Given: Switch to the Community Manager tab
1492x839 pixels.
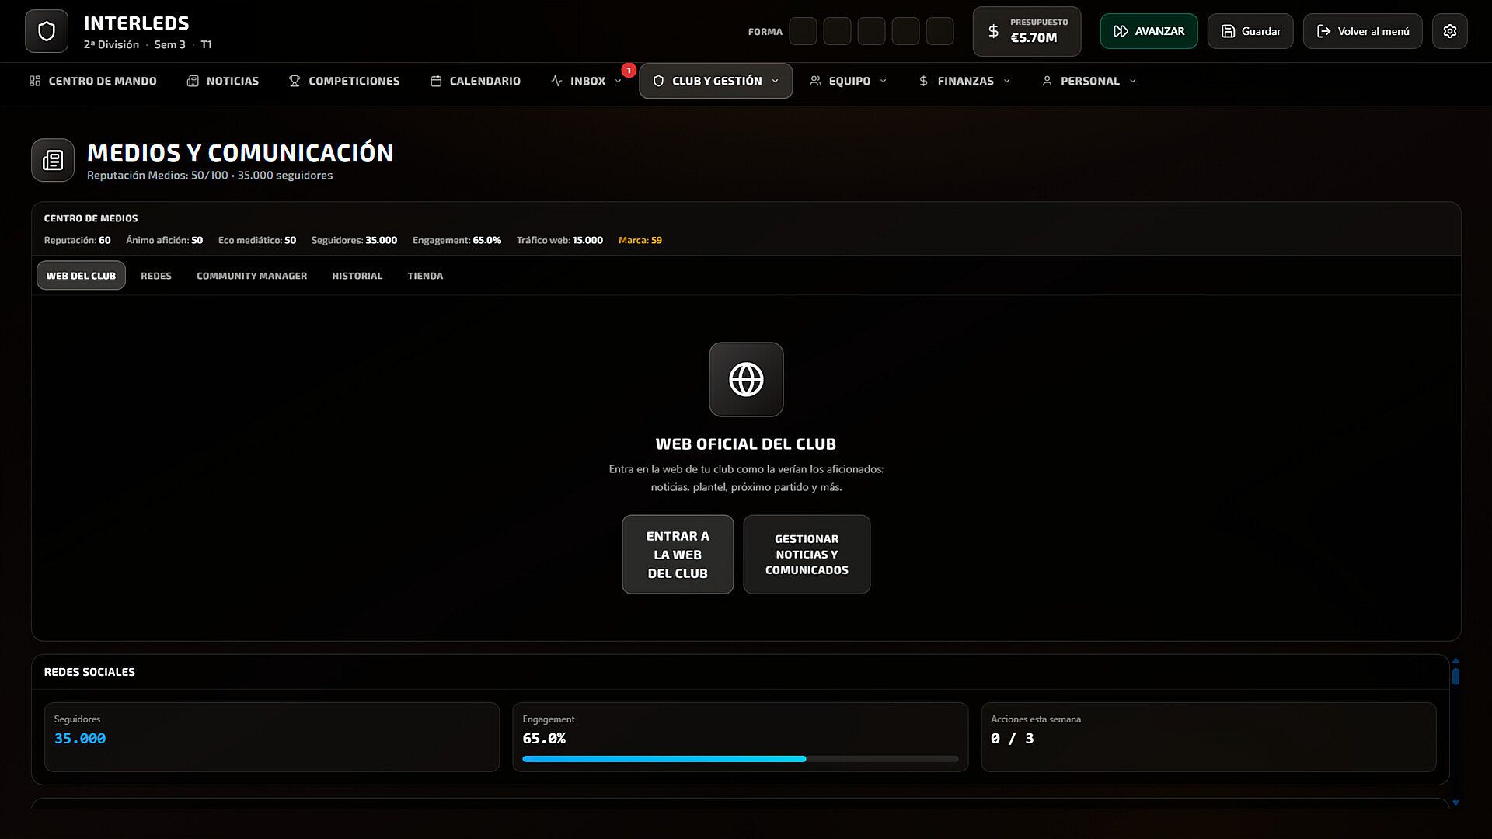Looking at the screenshot, I should 252,276.
